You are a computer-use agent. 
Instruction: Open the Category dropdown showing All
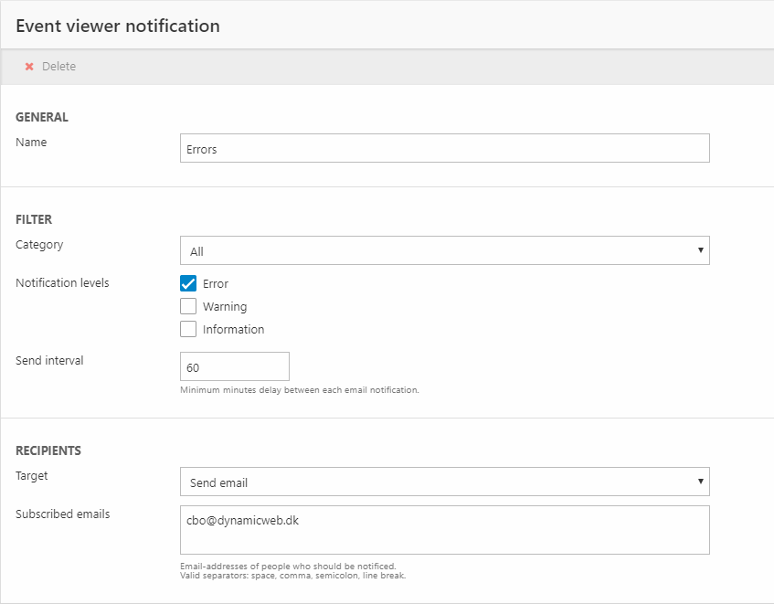click(x=444, y=251)
